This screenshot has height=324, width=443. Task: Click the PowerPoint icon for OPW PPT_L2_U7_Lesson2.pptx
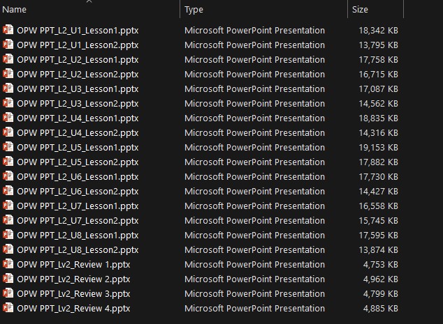point(8,220)
